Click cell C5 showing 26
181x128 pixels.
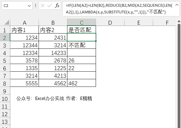pos(82,60)
